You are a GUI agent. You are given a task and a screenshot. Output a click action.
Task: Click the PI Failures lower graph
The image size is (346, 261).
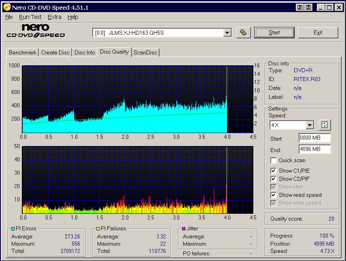pyautogui.click(x=138, y=180)
